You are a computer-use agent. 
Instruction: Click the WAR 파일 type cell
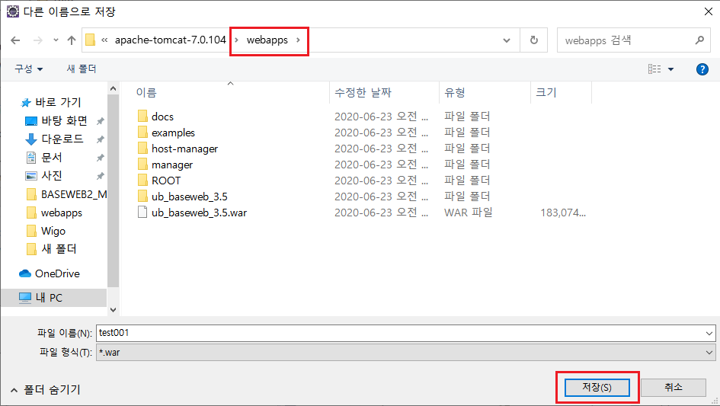coord(469,213)
